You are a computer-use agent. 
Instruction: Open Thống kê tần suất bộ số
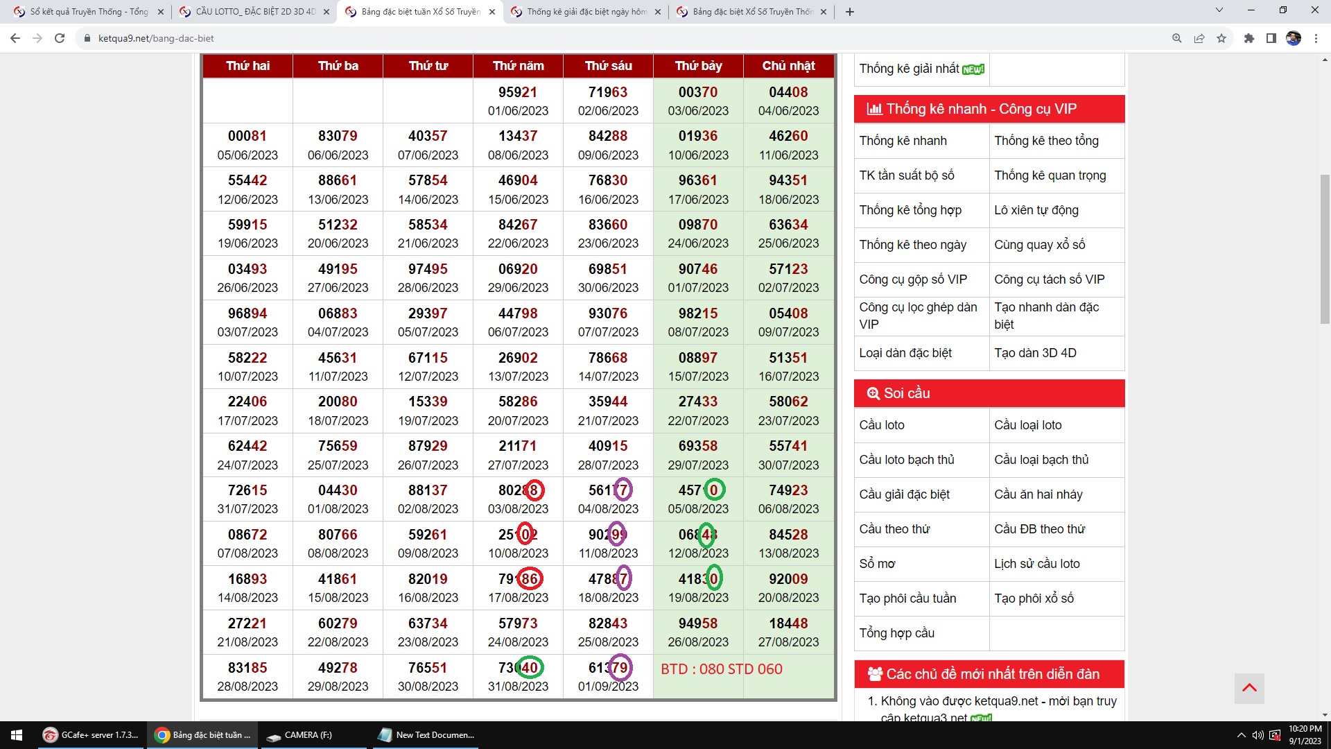[907, 175]
